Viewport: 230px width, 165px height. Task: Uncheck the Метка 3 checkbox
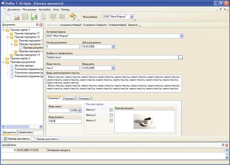(x=111, y=121)
